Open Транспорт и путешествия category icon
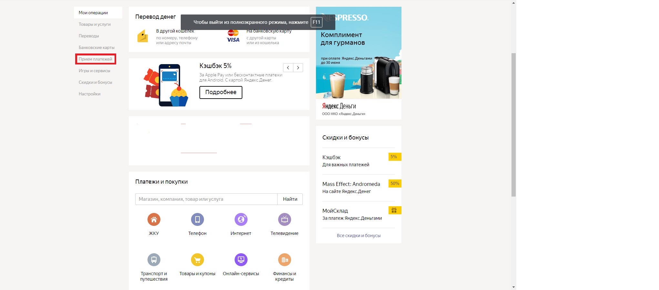Image resolution: width=659 pixels, height=290 pixels. coord(154,260)
